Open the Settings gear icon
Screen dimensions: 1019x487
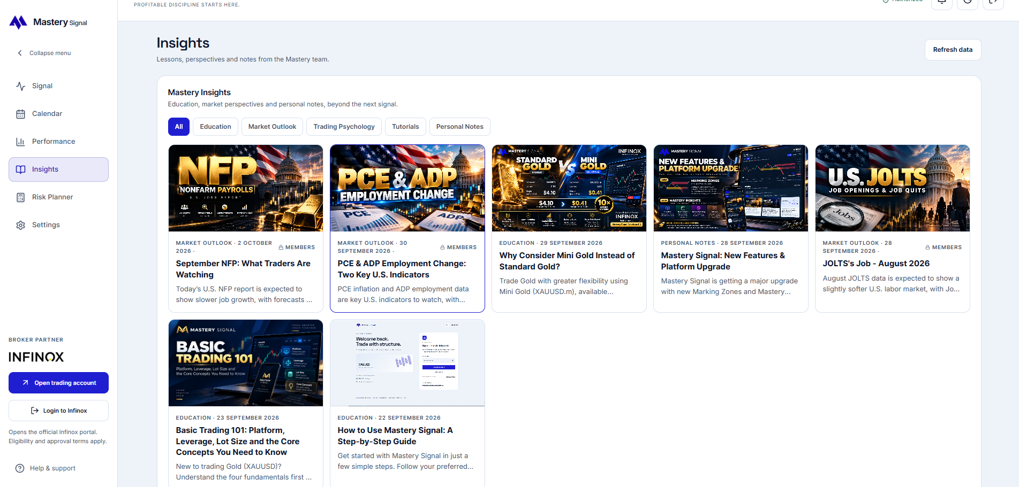(20, 225)
